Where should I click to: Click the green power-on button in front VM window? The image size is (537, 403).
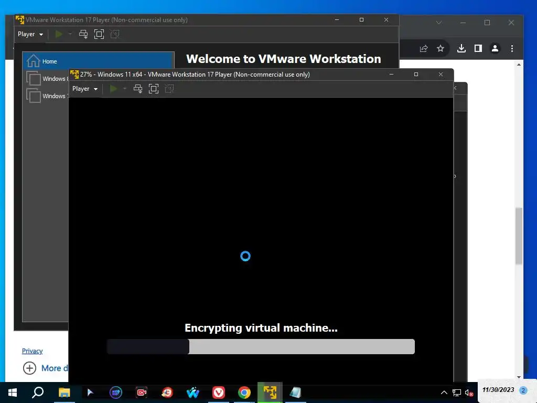(113, 89)
